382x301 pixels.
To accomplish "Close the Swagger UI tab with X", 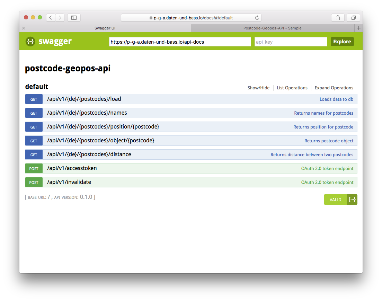I will [x=24, y=28].
